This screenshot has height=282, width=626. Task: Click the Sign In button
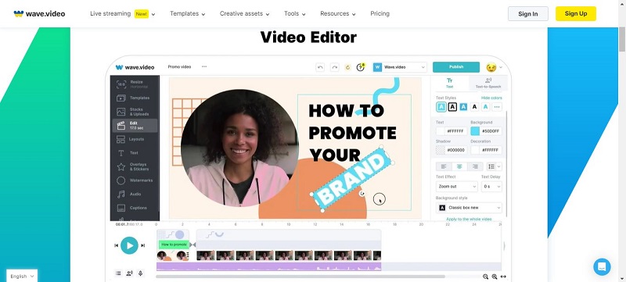point(527,13)
